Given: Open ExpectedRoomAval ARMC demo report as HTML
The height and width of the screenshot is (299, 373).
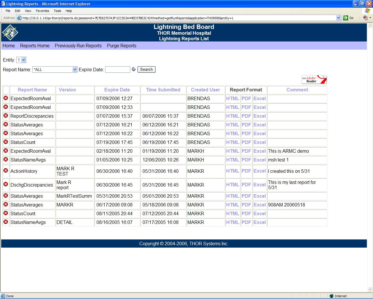Looking at the screenshot, I should (233, 151).
